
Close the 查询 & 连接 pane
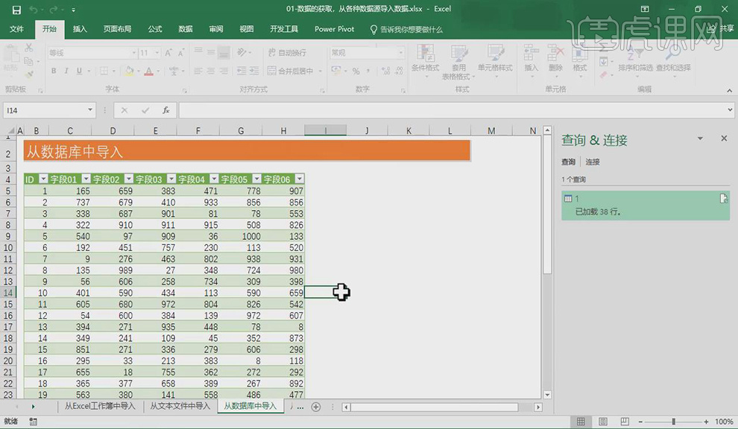(724, 139)
